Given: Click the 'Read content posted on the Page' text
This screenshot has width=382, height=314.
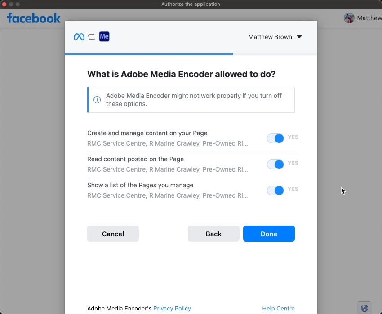Looking at the screenshot, I should (x=135, y=159).
